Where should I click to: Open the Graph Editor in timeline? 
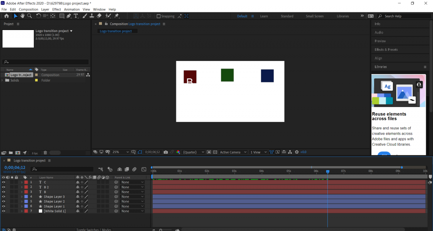tap(144, 169)
